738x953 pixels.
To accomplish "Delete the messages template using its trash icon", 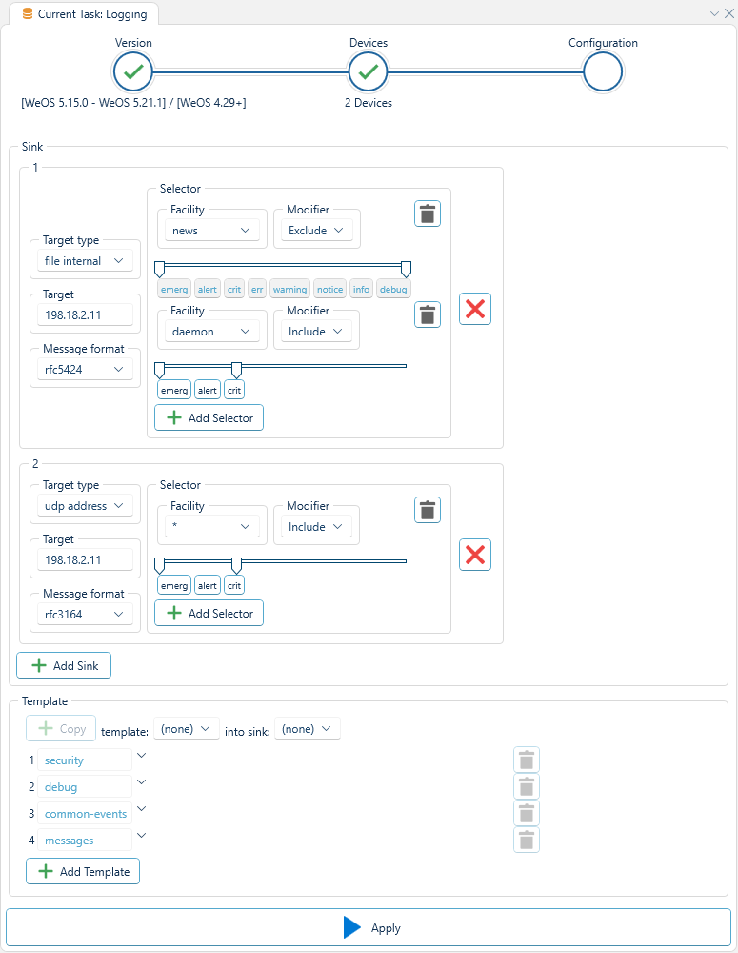I will pyautogui.click(x=527, y=840).
